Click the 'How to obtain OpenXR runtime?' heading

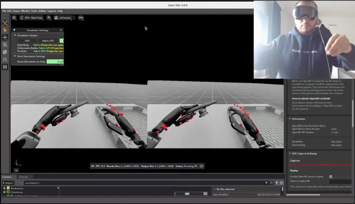pyautogui.click(x=311, y=99)
